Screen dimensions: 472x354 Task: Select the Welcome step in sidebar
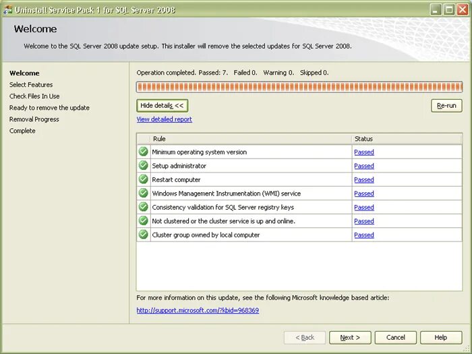[24, 73]
